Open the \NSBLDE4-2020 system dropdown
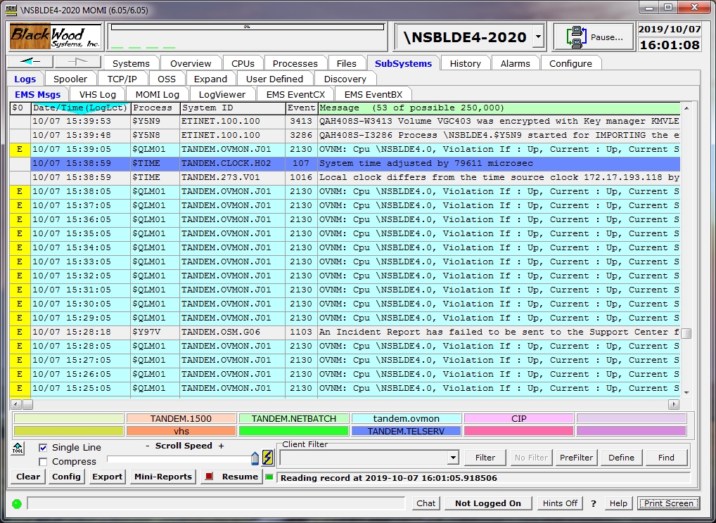The width and height of the screenshot is (716, 523). click(x=538, y=37)
